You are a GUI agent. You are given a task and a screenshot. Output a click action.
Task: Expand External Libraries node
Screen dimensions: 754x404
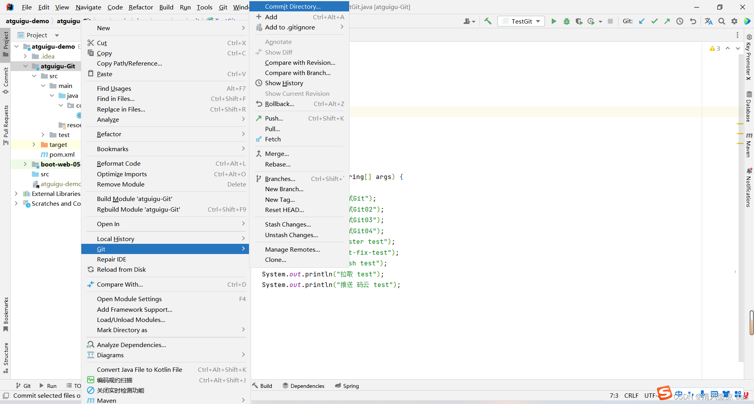(x=16, y=194)
